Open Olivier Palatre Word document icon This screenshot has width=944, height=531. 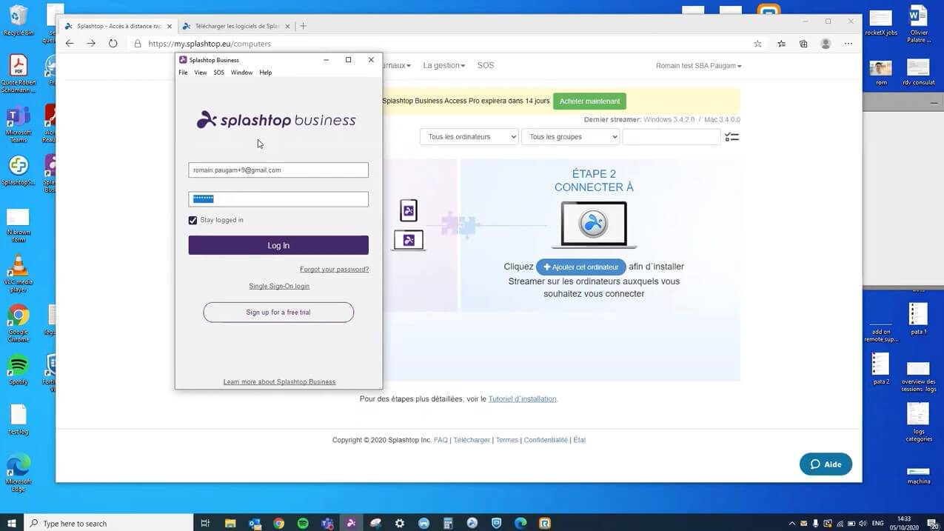click(x=918, y=24)
